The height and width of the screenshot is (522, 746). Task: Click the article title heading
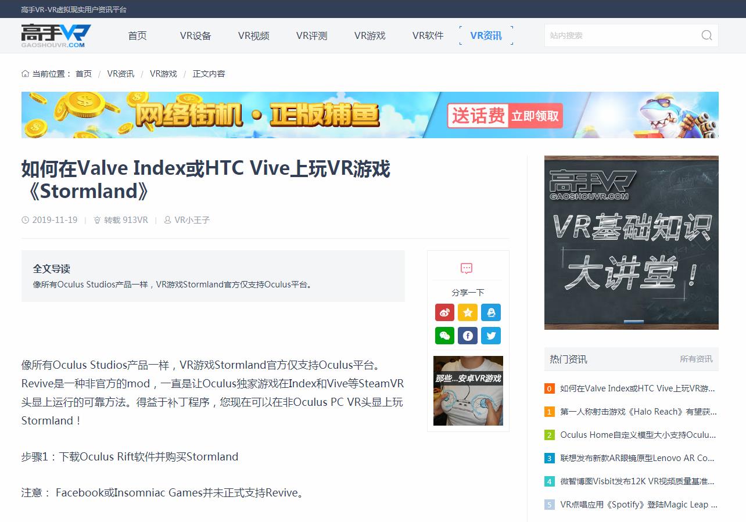pyautogui.click(x=206, y=180)
